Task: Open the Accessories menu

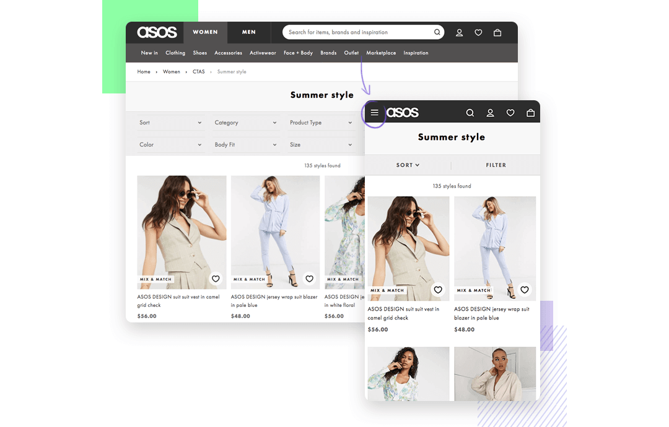Action: point(228,53)
